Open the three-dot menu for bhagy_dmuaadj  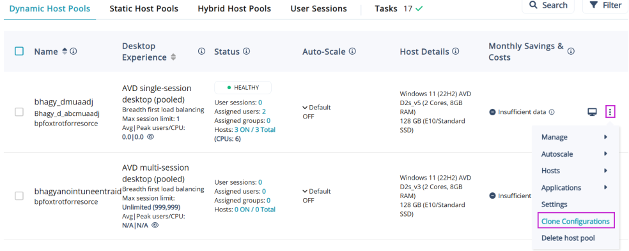tap(610, 112)
